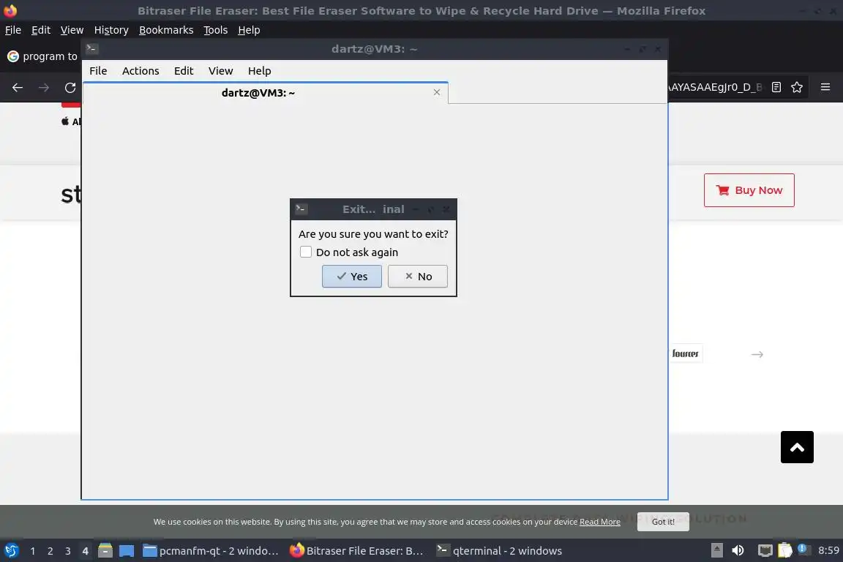Switch to virtual desktop 4
The image size is (843, 562).
[x=85, y=551]
